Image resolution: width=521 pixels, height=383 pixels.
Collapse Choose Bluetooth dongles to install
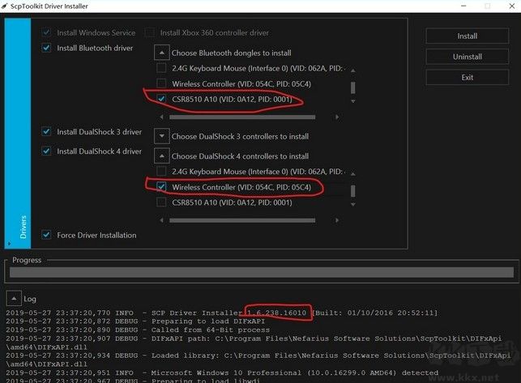[162, 53]
